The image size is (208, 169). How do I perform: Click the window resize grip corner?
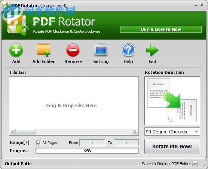click(x=204, y=165)
